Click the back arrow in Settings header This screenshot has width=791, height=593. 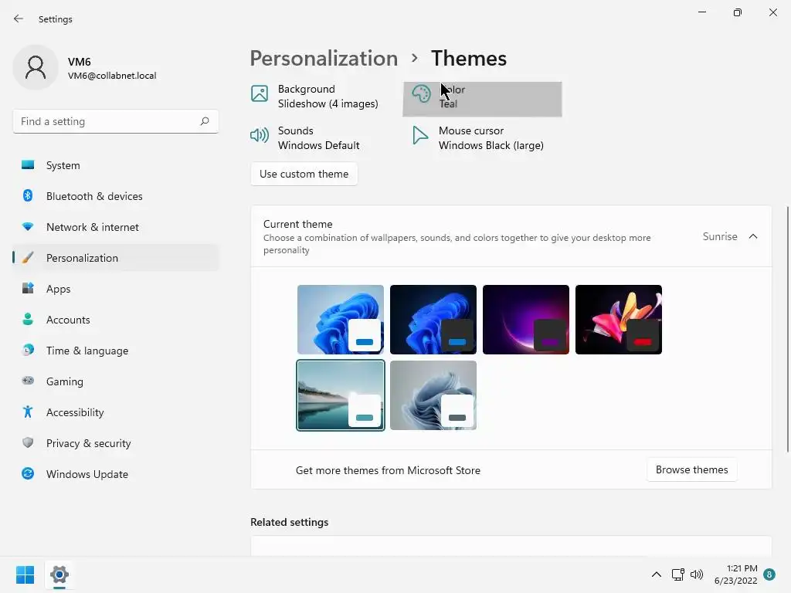[19, 19]
